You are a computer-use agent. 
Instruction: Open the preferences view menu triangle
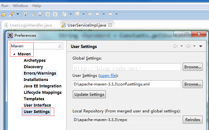(201, 46)
